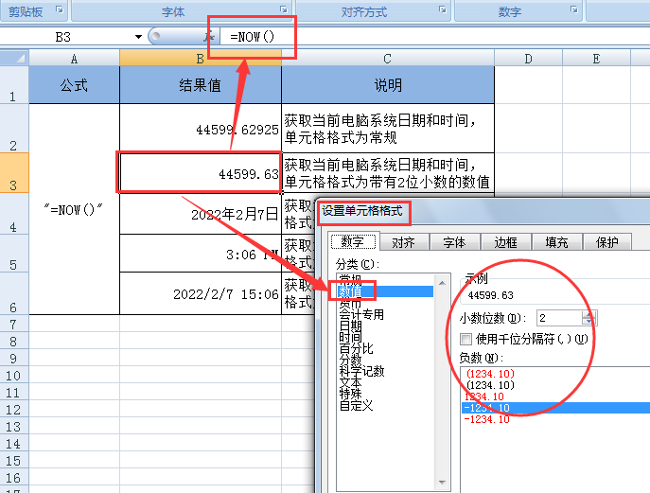Click the select-all corner of the sheet
Viewport: 650px width, 493px height.
coord(14,58)
